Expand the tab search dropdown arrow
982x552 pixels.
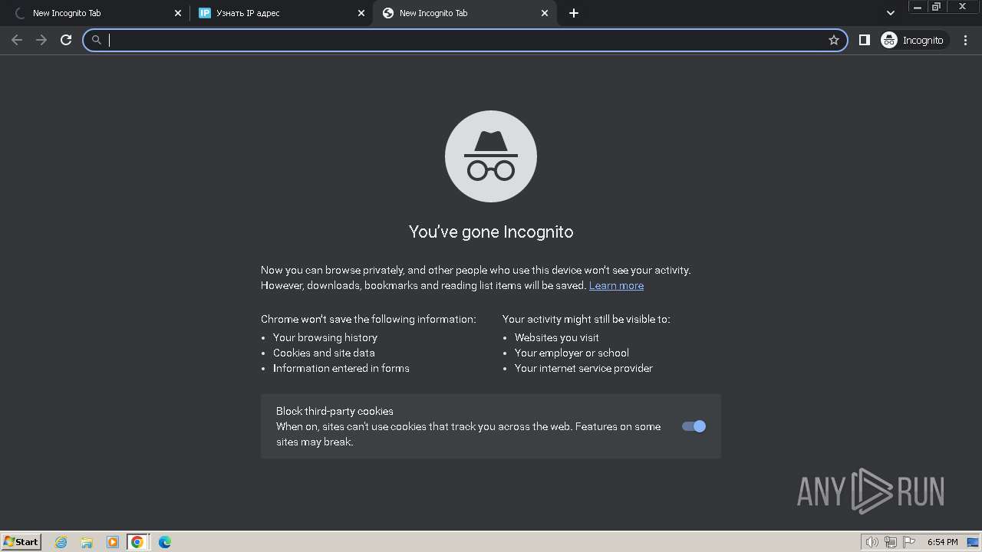[890, 13]
